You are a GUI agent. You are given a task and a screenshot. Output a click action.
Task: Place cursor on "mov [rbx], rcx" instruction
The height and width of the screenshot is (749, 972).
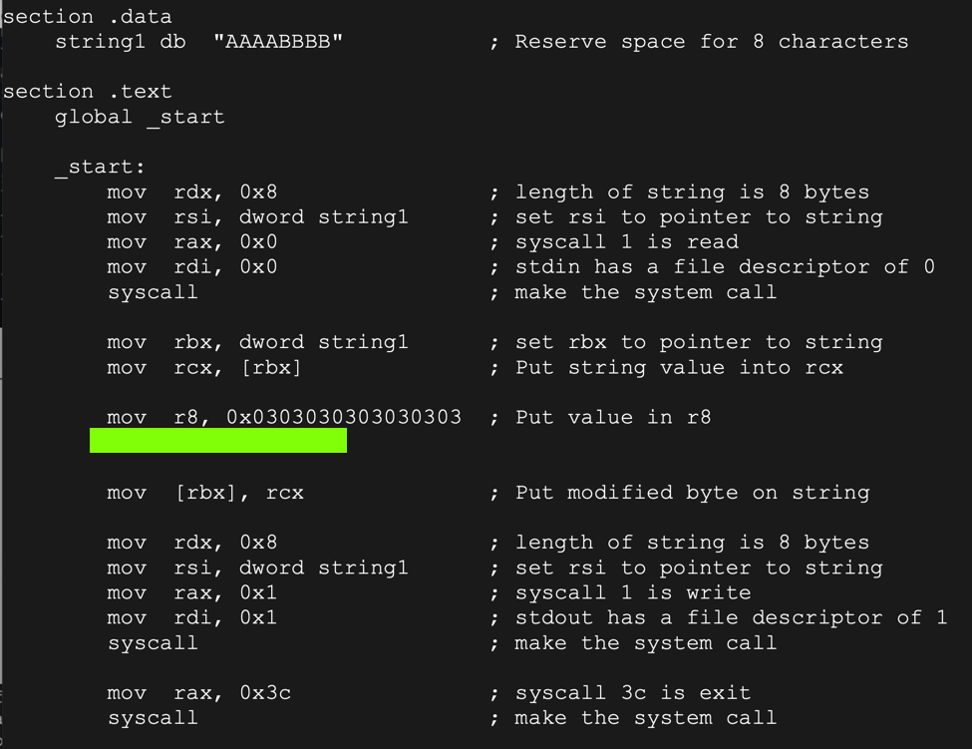point(204,492)
